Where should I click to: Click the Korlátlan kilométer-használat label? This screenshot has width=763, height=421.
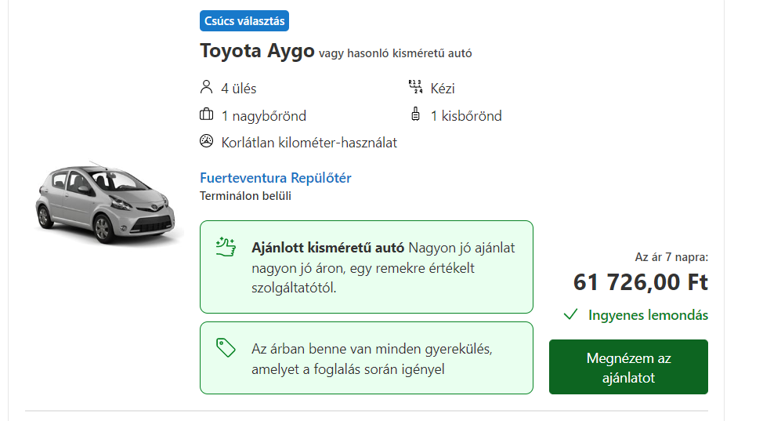click(309, 143)
